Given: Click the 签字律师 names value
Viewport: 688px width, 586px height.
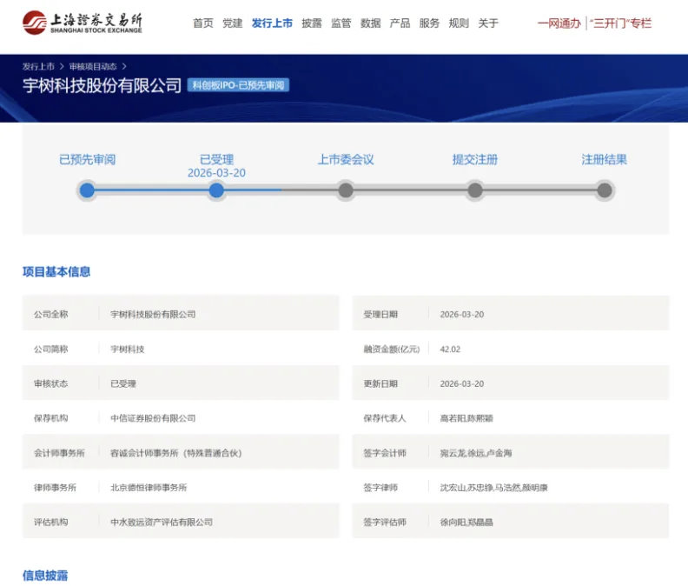Looking at the screenshot, I should point(494,488).
